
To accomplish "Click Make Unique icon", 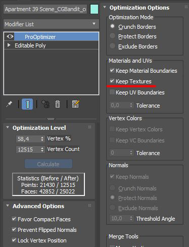I will coord(45,104).
